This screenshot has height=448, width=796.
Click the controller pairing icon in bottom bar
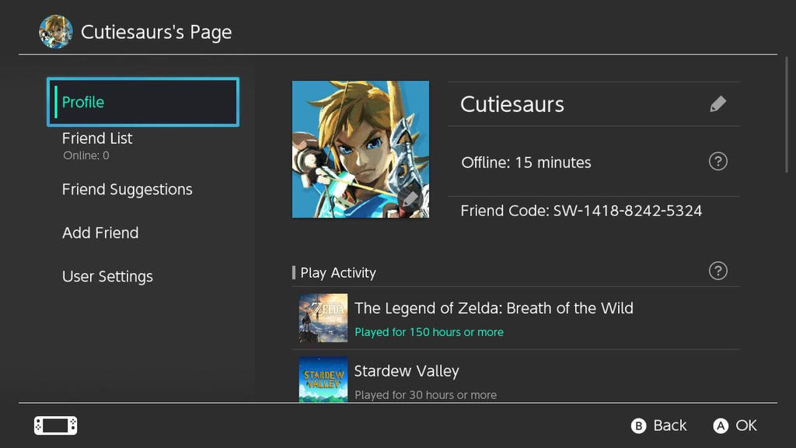(x=54, y=425)
